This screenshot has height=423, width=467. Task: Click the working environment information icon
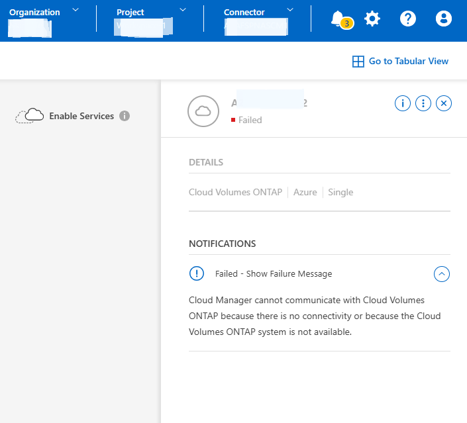[x=402, y=103]
